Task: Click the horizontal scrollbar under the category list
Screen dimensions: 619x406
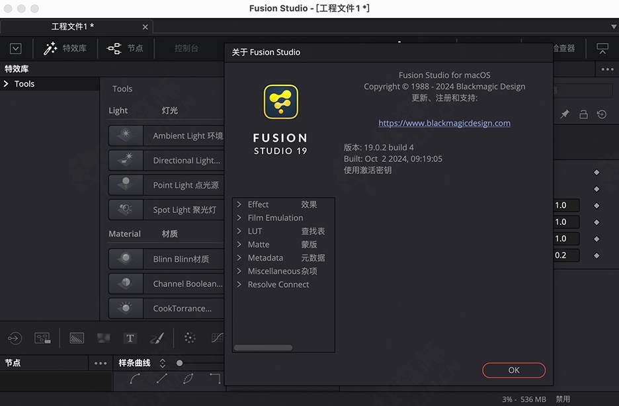Action: click(x=263, y=348)
